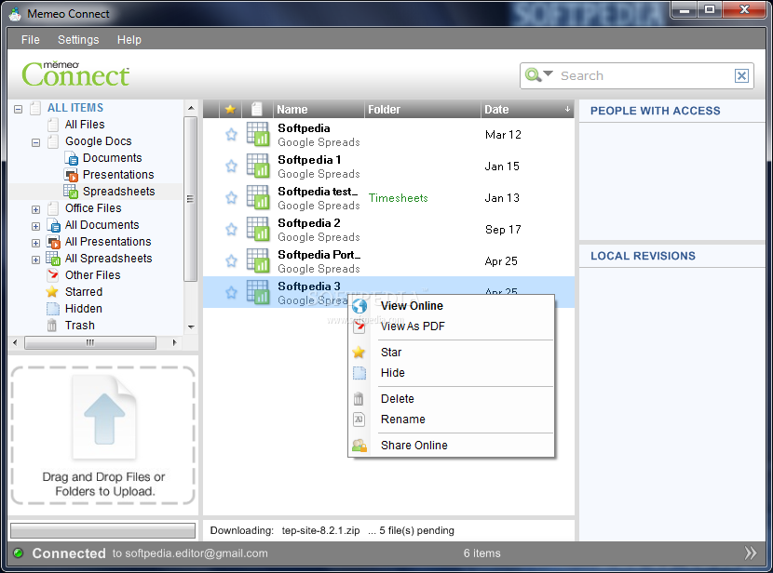Collapse the Google Docs tree node
This screenshot has width=773, height=573.
pos(35,142)
